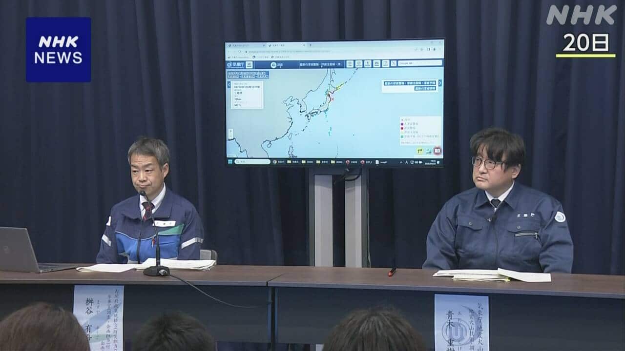
Task: Click the latest tsunami information link
Action: coord(425,89)
